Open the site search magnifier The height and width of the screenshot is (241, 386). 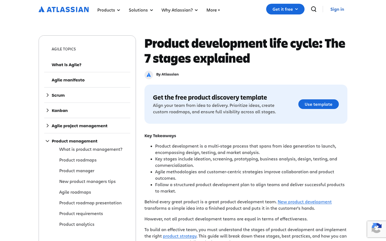tap(314, 9)
